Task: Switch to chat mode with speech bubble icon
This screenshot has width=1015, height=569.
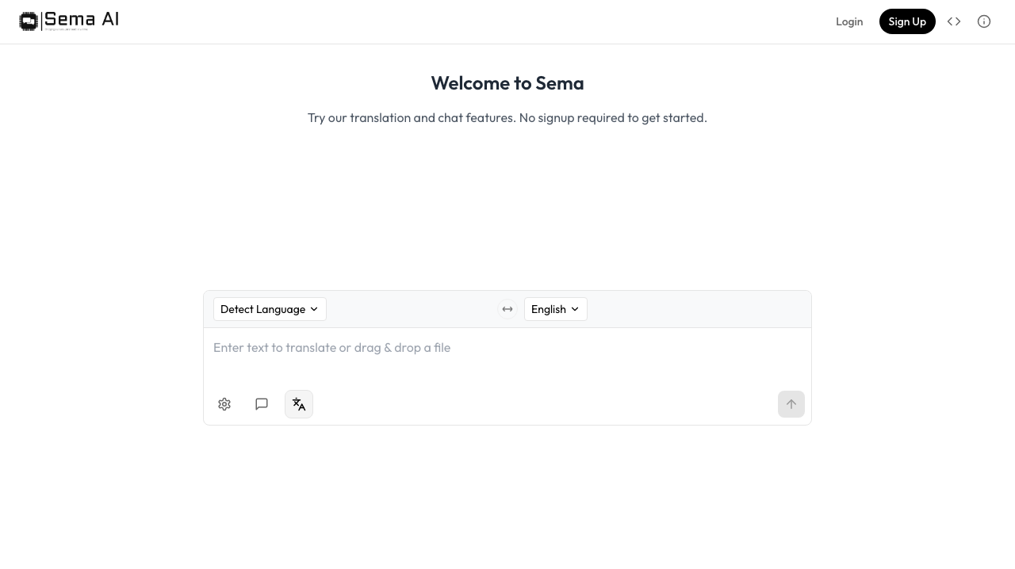Action: click(x=262, y=404)
